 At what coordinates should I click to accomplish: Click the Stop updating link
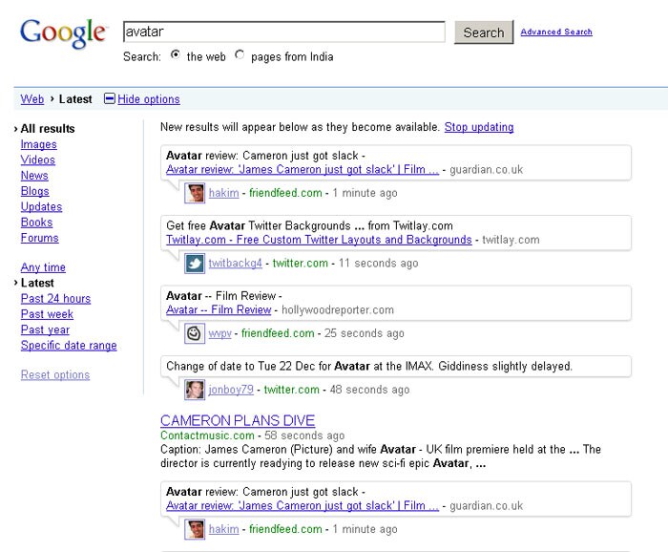[479, 127]
